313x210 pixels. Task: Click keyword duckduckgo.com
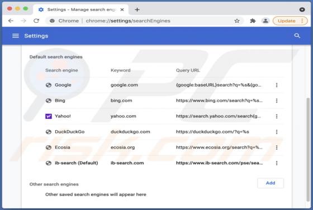point(130,132)
